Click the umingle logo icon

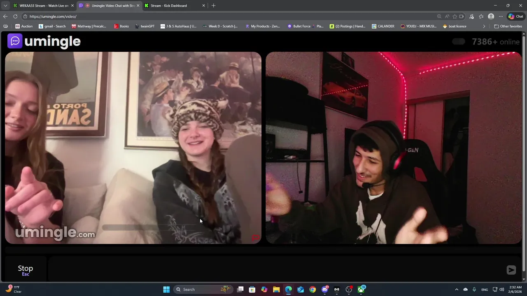click(x=15, y=41)
